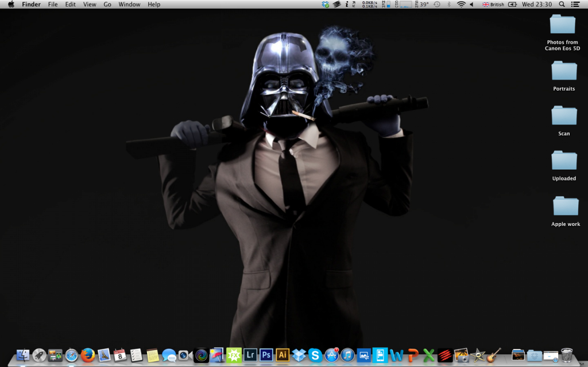Open green FX app in Dock
The width and height of the screenshot is (588, 367).
tap(234, 355)
